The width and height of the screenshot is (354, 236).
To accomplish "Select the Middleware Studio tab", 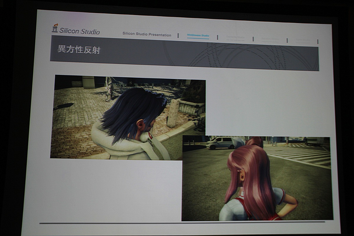I will click(x=198, y=36).
